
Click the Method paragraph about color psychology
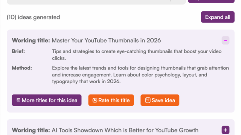click(140, 75)
